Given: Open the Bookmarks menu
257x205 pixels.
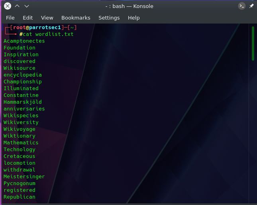Looking at the screenshot, I should 76,18.
